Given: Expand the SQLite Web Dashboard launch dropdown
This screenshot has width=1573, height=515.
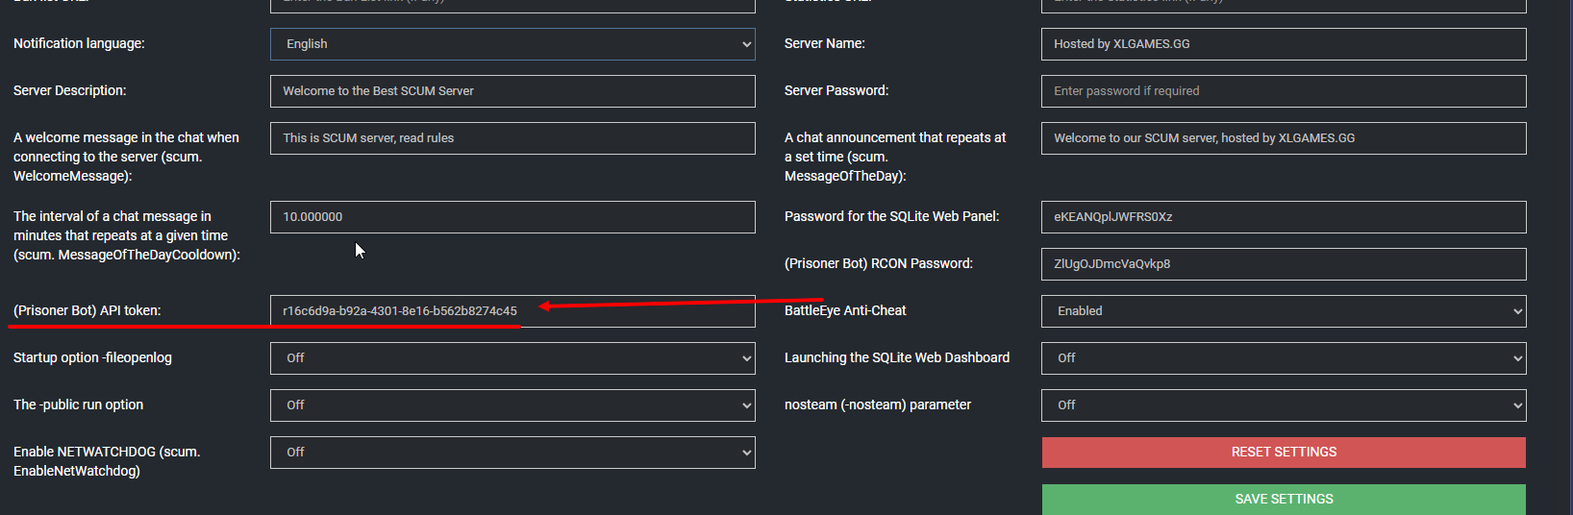Looking at the screenshot, I should pyautogui.click(x=1283, y=358).
